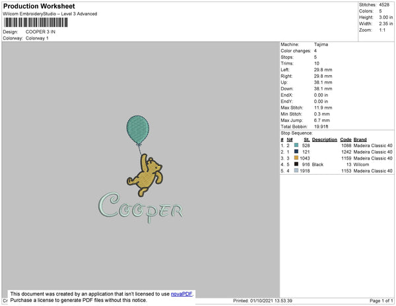Click the Left value "29.8 mm"
The image size is (396, 306).
click(323, 70)
